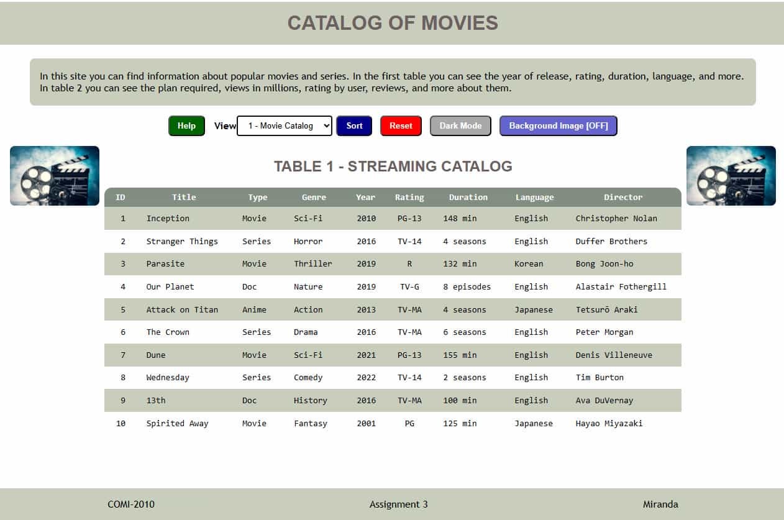This screenshot has width=784, height=520.
Task: Click the 2 seasons duration cell
Action: coord(465,377)
